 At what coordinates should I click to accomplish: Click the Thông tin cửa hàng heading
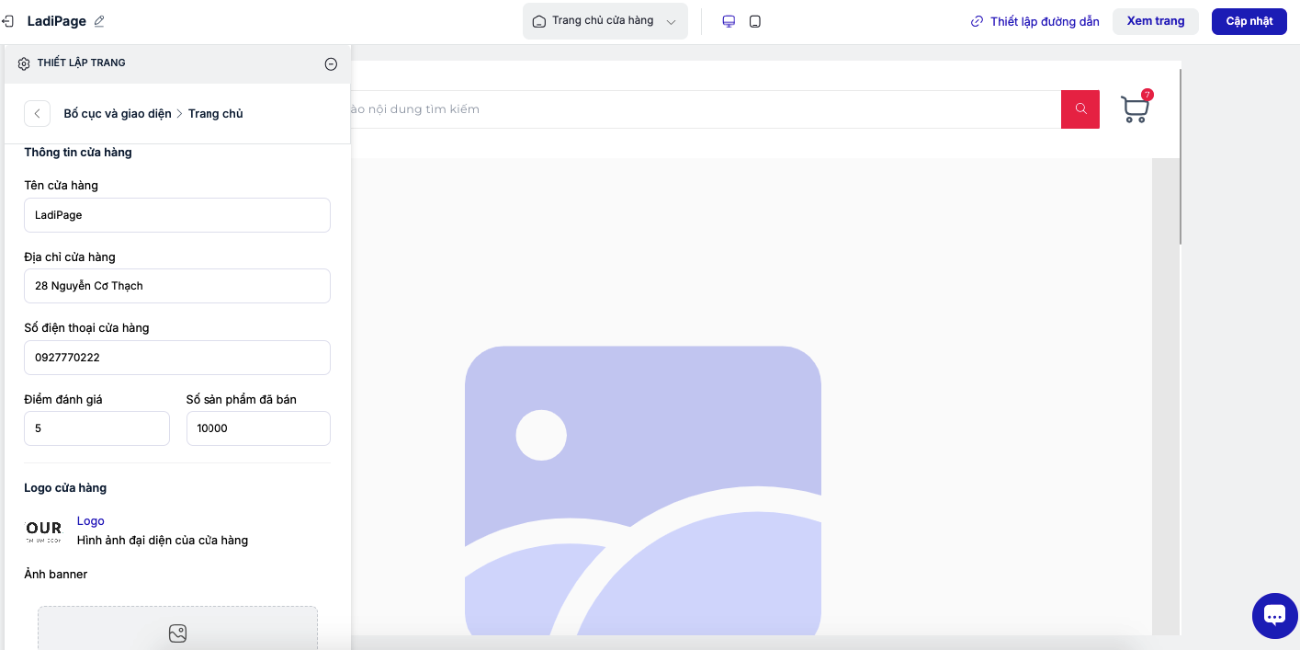tap(78, 153)
